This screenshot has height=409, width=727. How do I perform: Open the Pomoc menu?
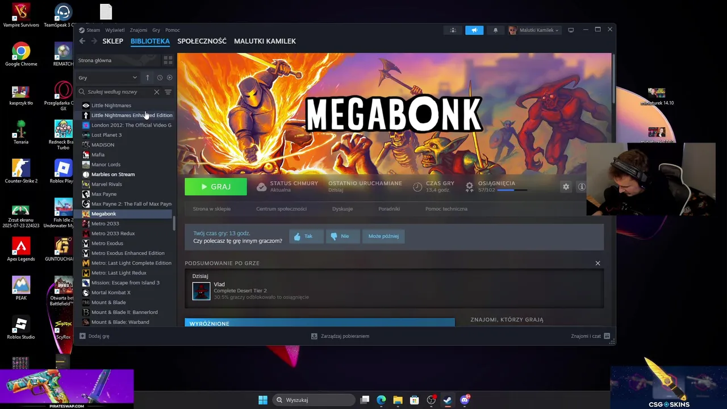tap(173, 30)
